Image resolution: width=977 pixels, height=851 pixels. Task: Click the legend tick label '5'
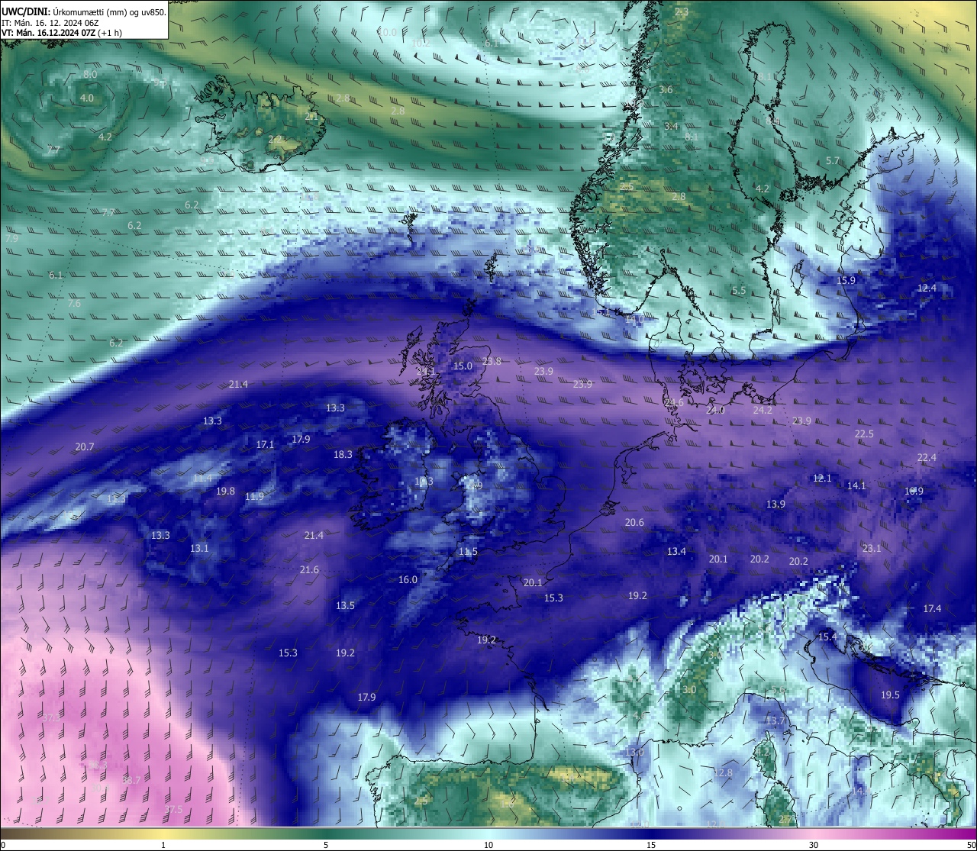click(326, 845)
